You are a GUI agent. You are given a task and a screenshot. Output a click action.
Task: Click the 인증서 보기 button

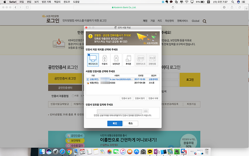pyautogui.click(x=127, y=98)
